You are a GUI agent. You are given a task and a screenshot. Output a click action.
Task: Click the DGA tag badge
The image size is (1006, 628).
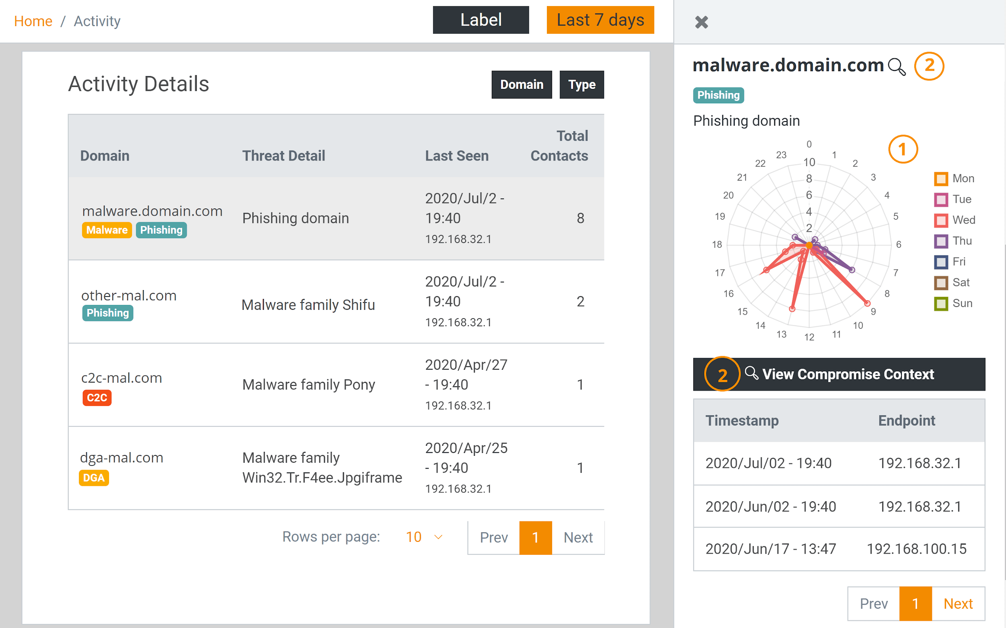pos(93,478)
